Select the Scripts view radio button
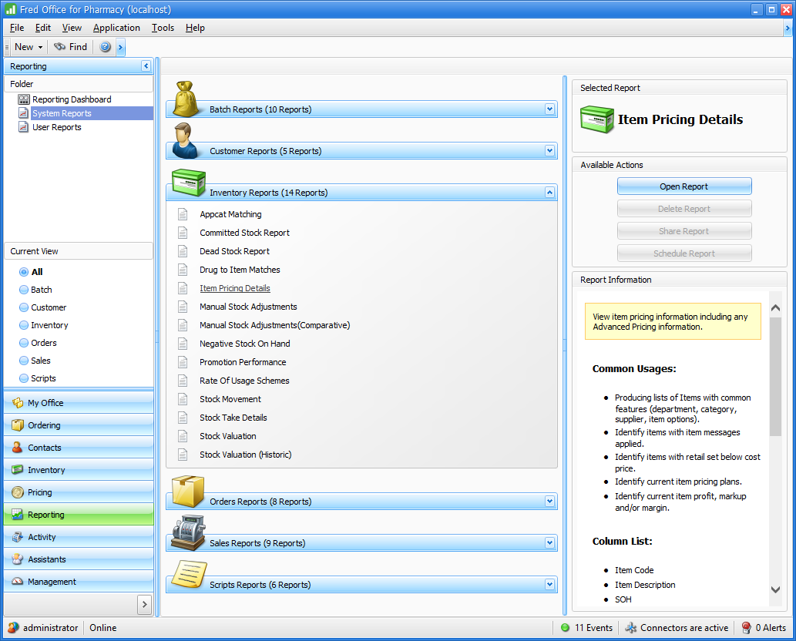 24,378
